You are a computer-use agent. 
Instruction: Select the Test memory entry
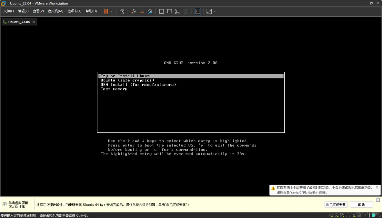click(x=114, y=89)
